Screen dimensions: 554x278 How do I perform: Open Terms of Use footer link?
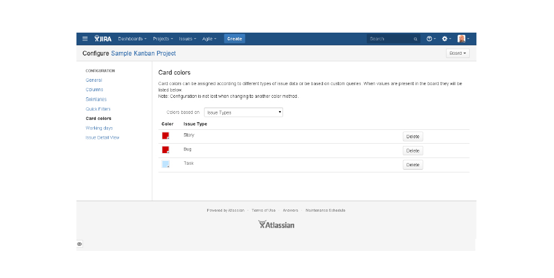click(x=264, y=211)
